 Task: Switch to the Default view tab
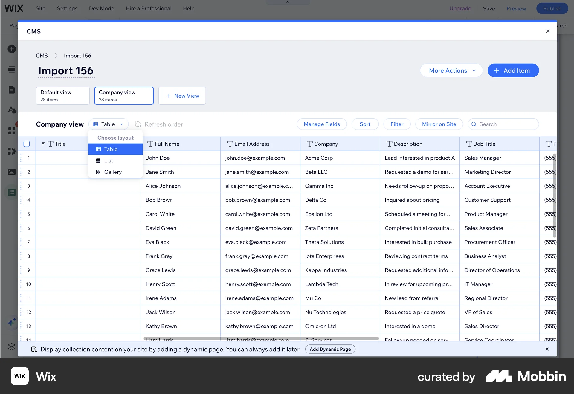(62, 96)
